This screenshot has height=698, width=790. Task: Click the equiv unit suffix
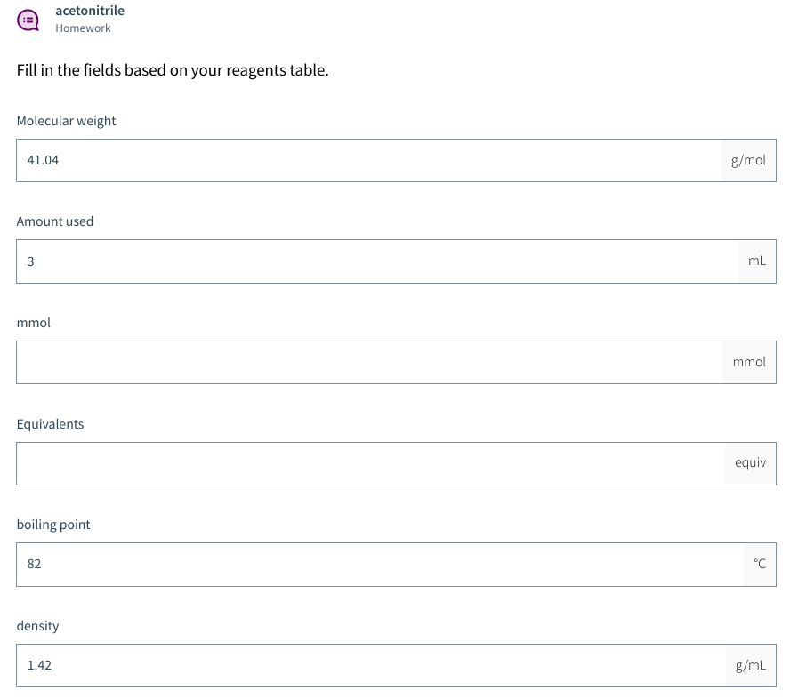pyautogui.click(x=750, y=463)
